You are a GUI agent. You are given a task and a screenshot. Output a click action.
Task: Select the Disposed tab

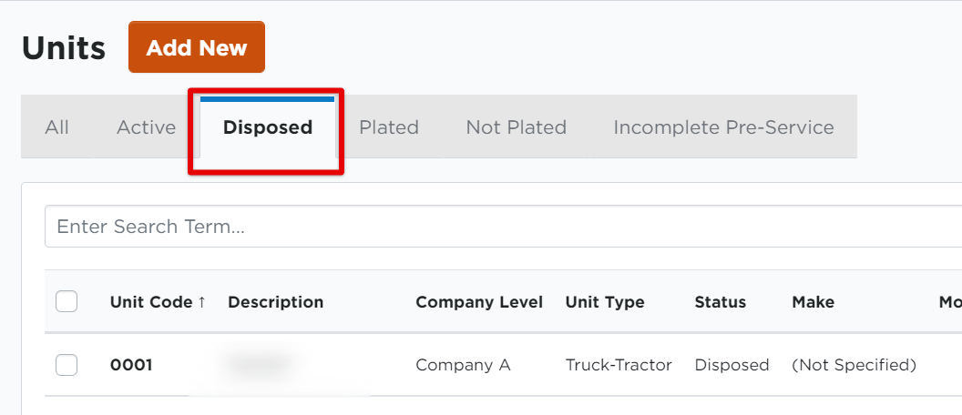[x=267, y=127]
